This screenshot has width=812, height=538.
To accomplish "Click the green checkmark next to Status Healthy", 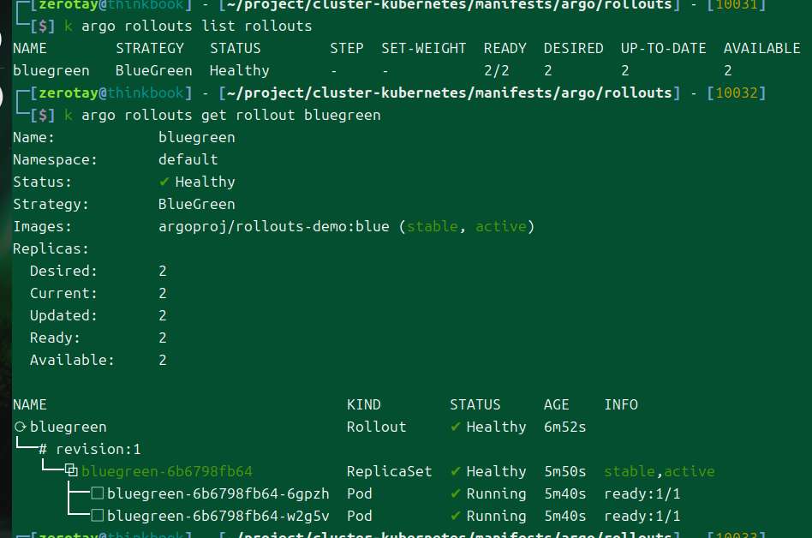I will pos(164,182).
